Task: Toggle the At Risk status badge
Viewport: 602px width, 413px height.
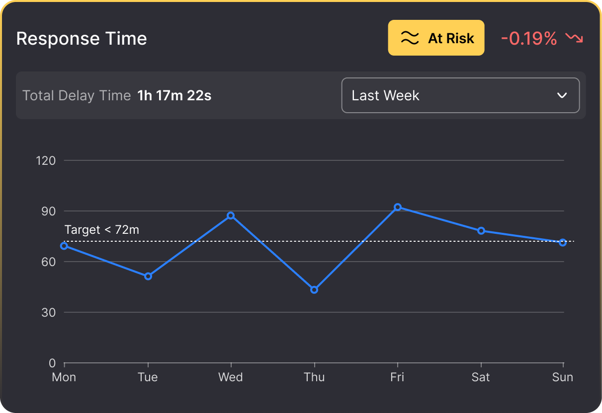Action: pos(436,37)
